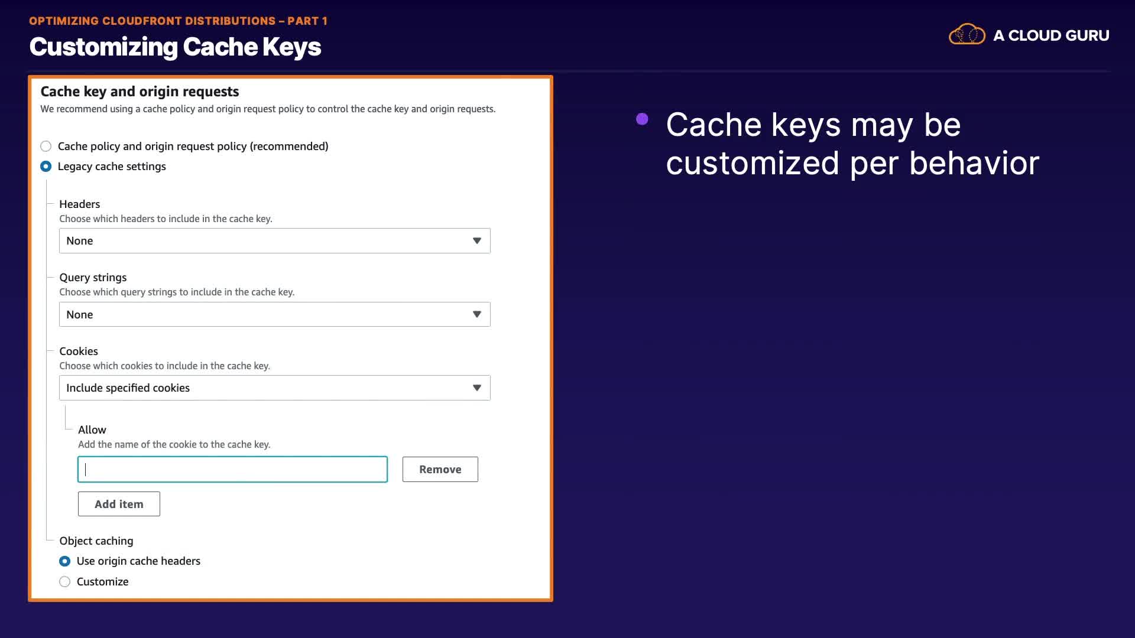The width and height of the screenshot is (1135, 638).
Task: Click the A Cloud Guru cloud logo
Action: tap(967, 35)
